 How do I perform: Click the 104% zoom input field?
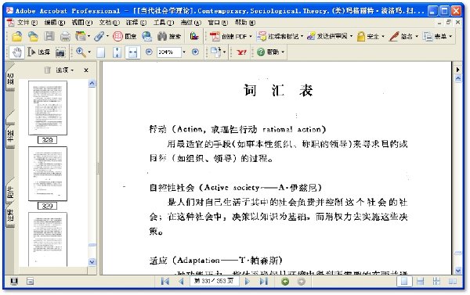[168, 52]
